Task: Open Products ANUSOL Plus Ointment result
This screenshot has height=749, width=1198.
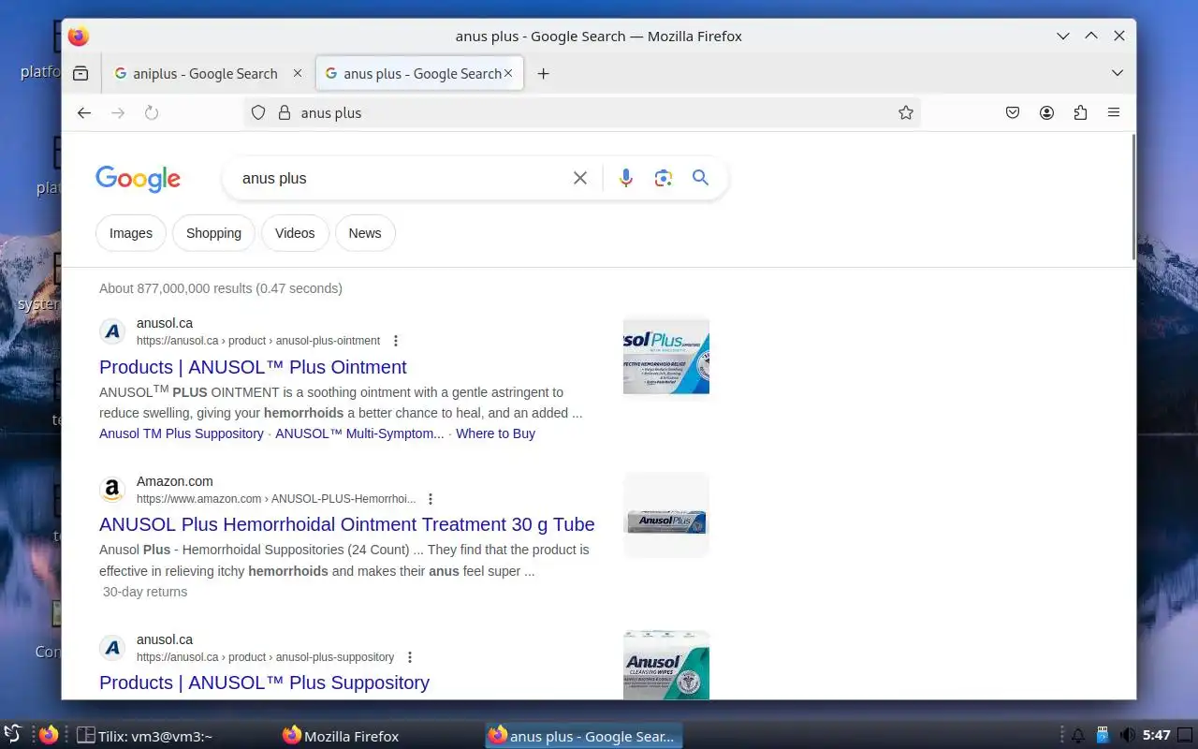Action: point(253,367)
